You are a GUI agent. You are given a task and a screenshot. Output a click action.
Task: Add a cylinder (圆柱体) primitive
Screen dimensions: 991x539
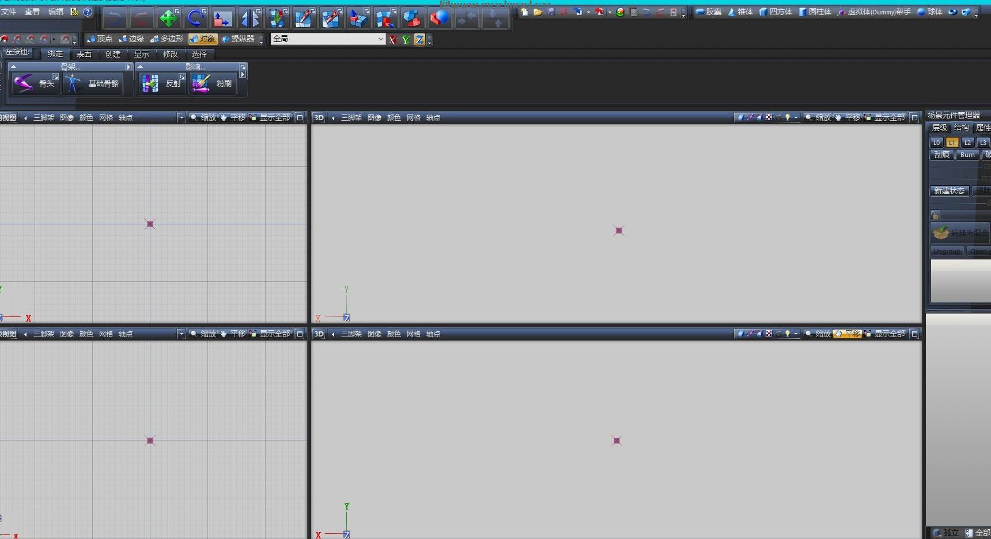point(815,12)
